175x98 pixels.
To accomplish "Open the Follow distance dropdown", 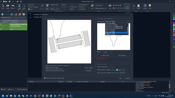I will click(x=107, y=52).
